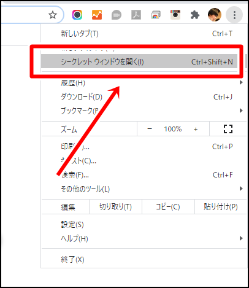
Task: Increase zoom with the plus button
Action: click(196, 129)
